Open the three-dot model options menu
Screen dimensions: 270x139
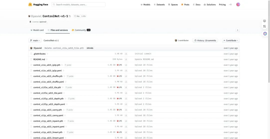[x=238, y=30]
